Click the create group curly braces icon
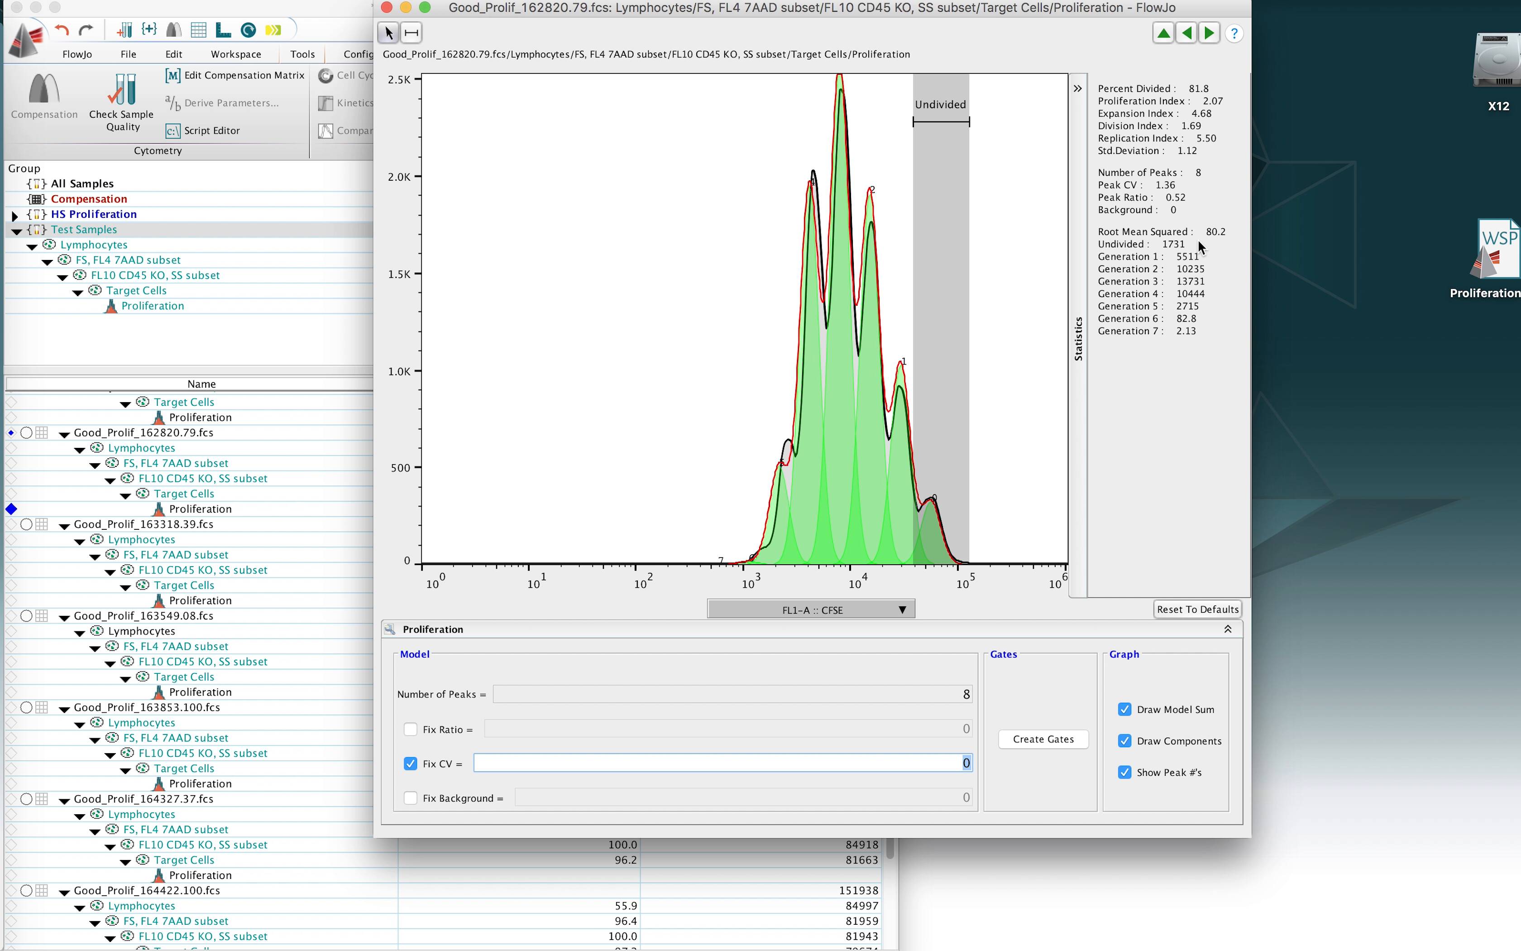The height and width of the screenshot is (951, 1521). point(149,29)
